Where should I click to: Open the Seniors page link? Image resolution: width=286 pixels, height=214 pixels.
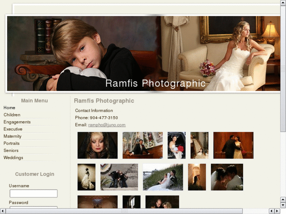(11, 150)
